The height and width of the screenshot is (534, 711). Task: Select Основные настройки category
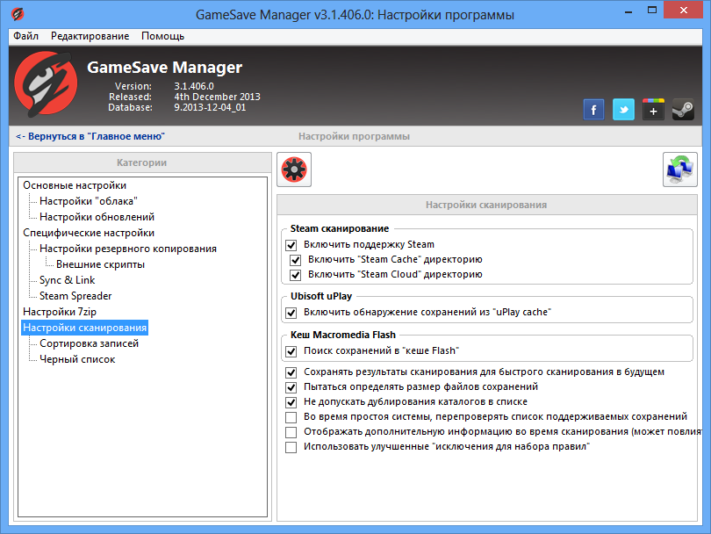click(75, 185)
